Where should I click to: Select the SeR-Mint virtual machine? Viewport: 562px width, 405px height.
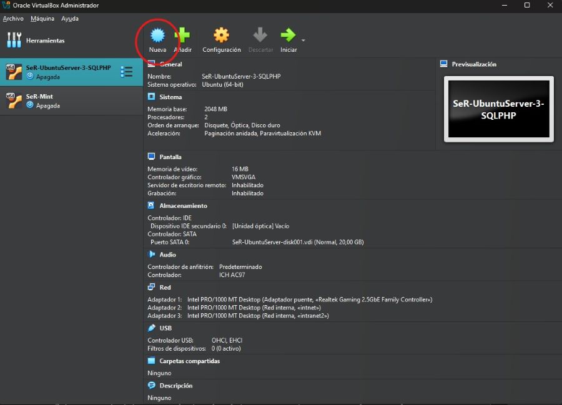pos(71,100)
